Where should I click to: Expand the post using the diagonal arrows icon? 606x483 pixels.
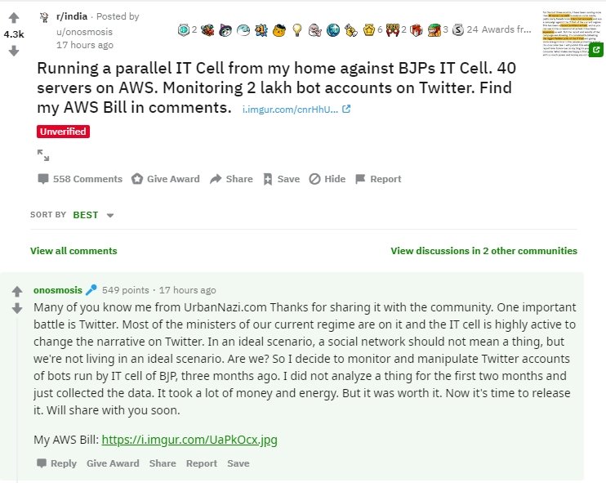[43, 154]
